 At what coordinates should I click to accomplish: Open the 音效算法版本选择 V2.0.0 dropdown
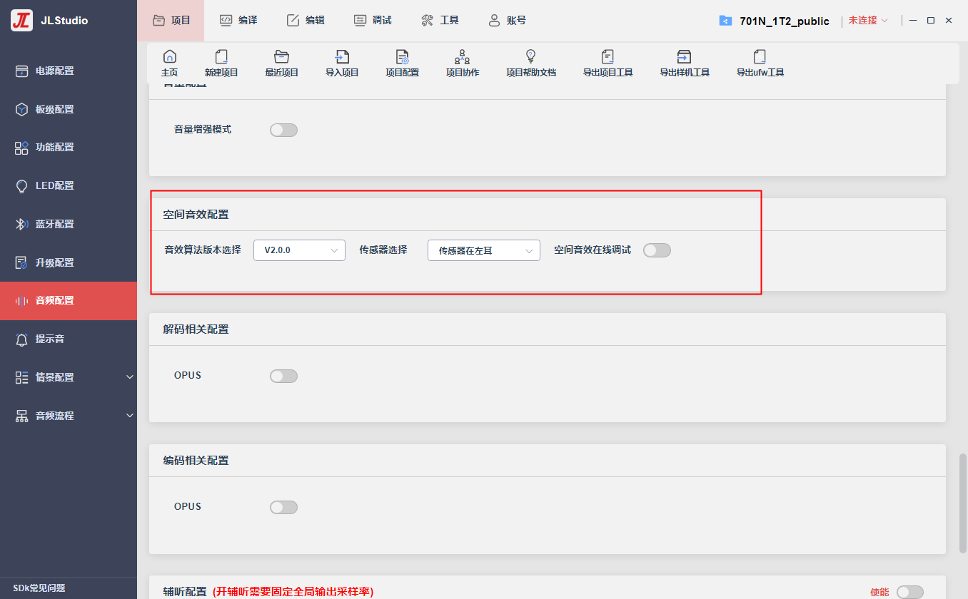[x=299, y=250]
